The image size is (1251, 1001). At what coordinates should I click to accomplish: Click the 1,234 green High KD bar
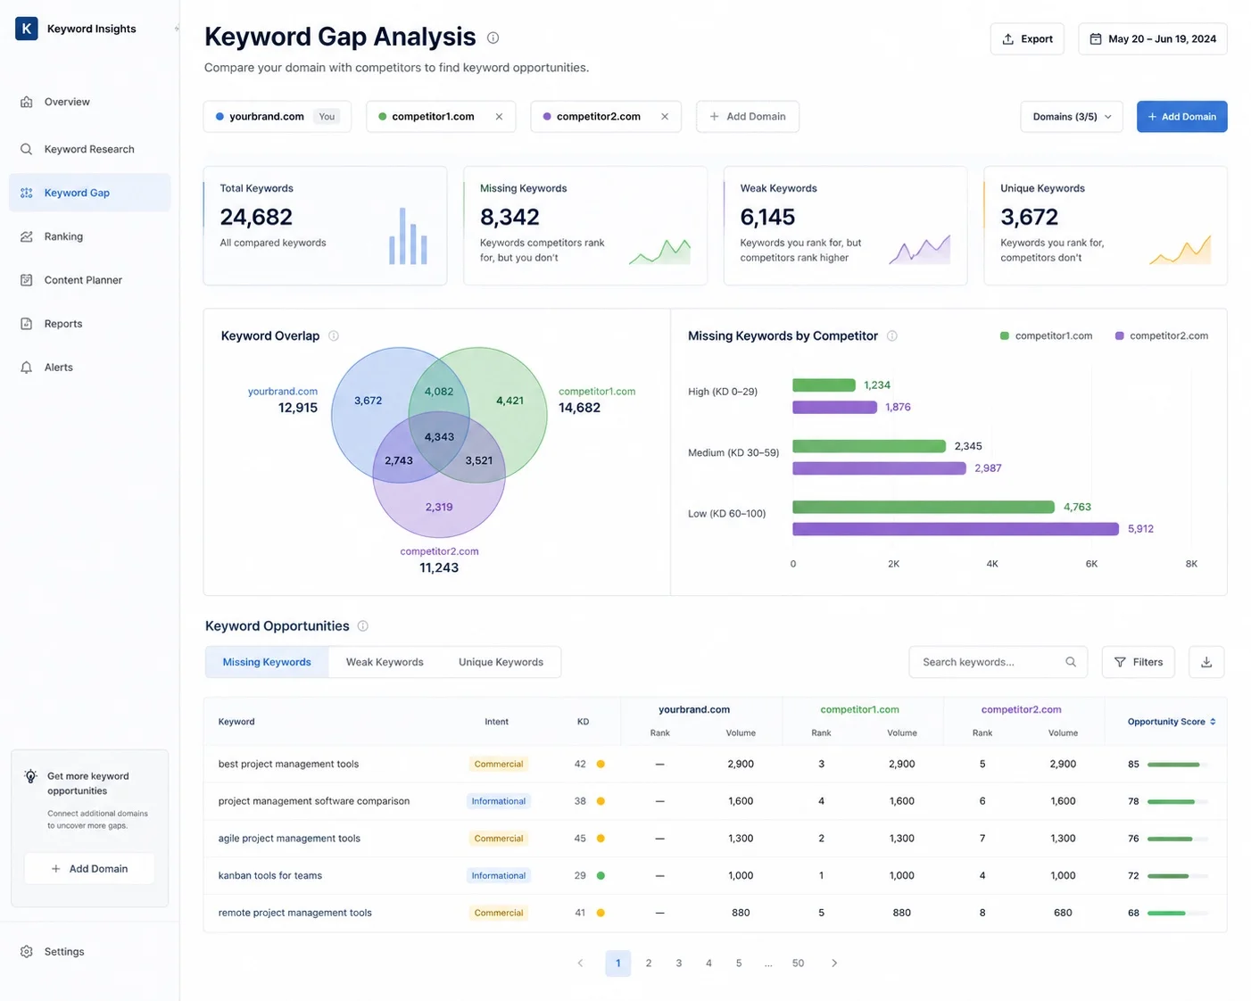[824, 385]
